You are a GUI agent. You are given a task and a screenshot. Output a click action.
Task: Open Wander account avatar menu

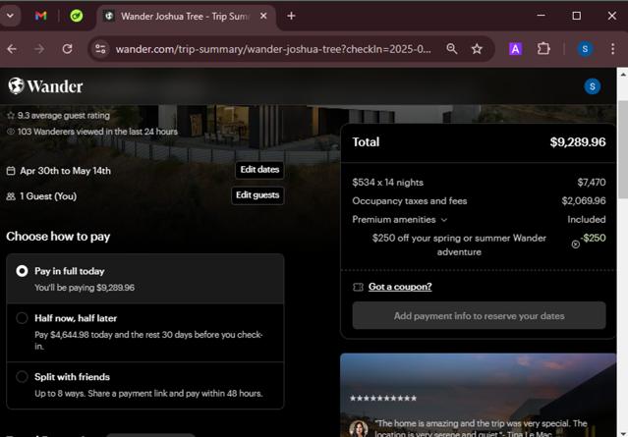[x=592, y=86]
